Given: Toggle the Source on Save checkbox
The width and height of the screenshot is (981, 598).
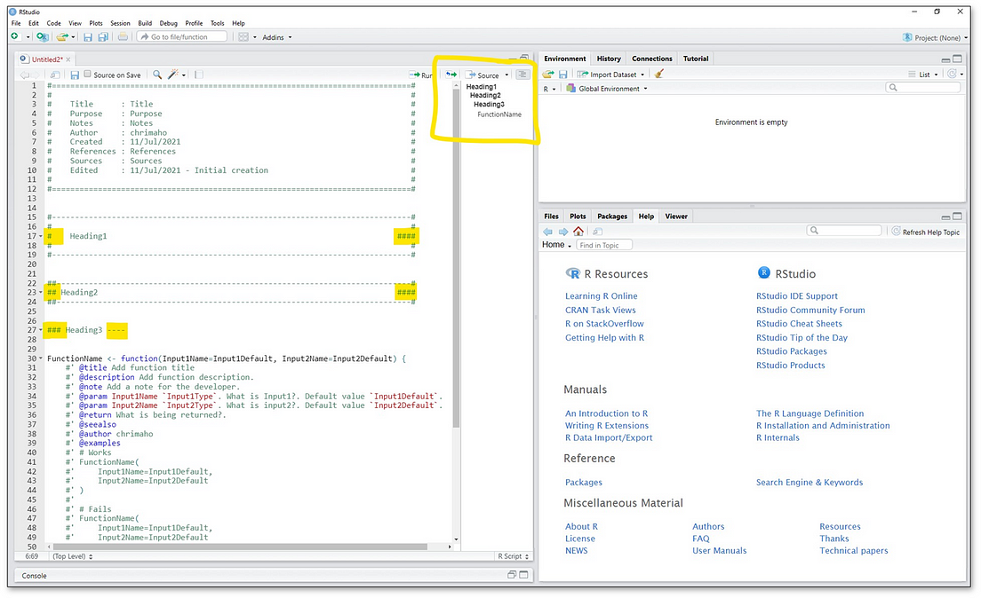Looking at the screenshot, I should [88, 75].
